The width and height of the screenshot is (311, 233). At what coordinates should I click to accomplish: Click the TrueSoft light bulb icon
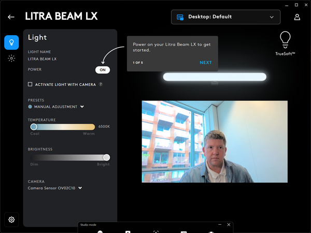pos(285,39)
